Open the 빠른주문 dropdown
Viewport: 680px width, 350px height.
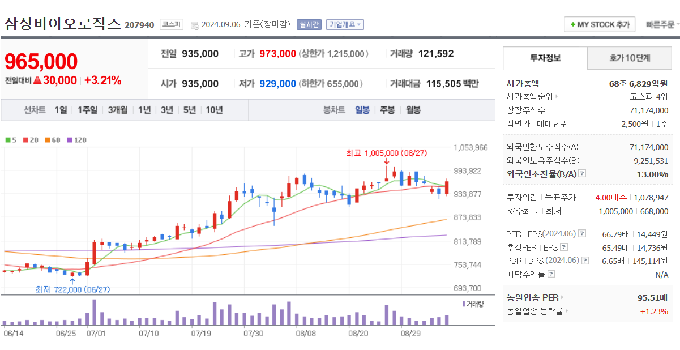click(662, 25)
